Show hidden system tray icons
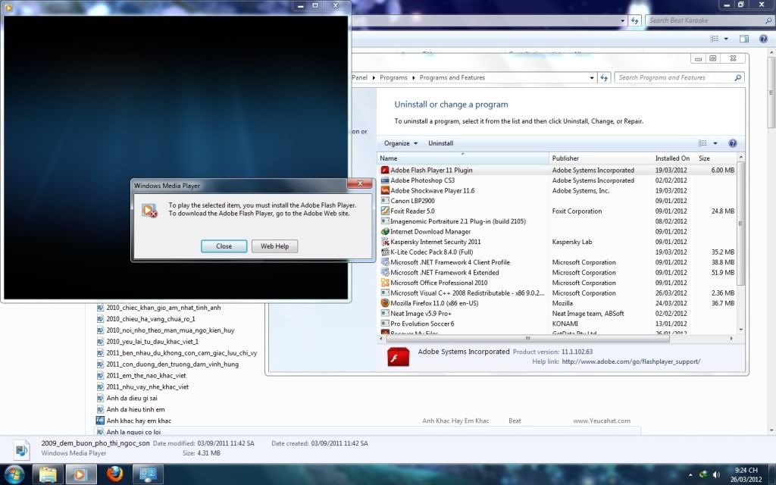The height and width of the screenshot is (485, 776). pos(690,474)
